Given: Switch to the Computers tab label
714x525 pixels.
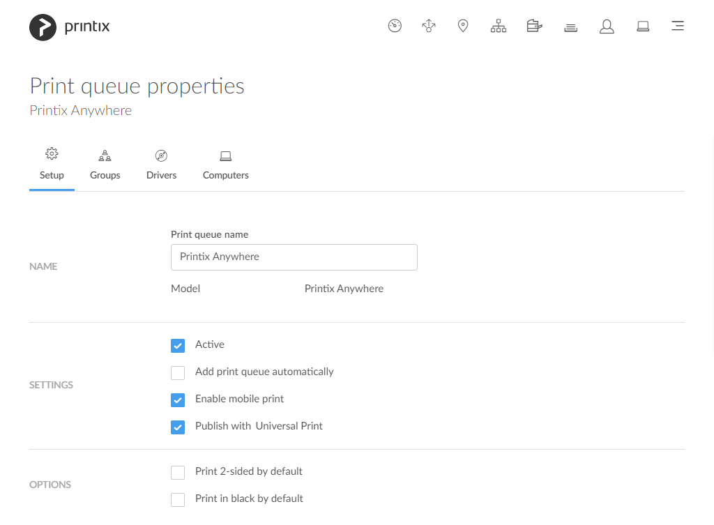Looking at the screenshot, I should pos(225,175).
